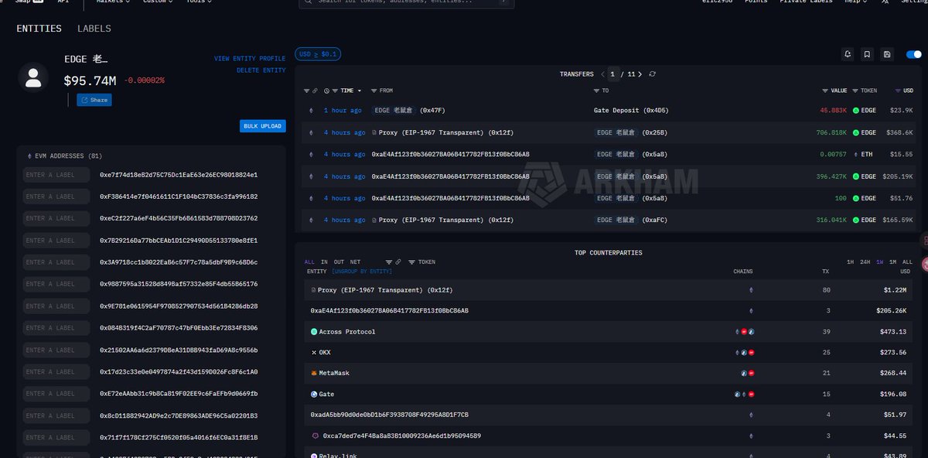Select the ALL direction filter beside IN
928x458 pixels.
pos(309,262)
